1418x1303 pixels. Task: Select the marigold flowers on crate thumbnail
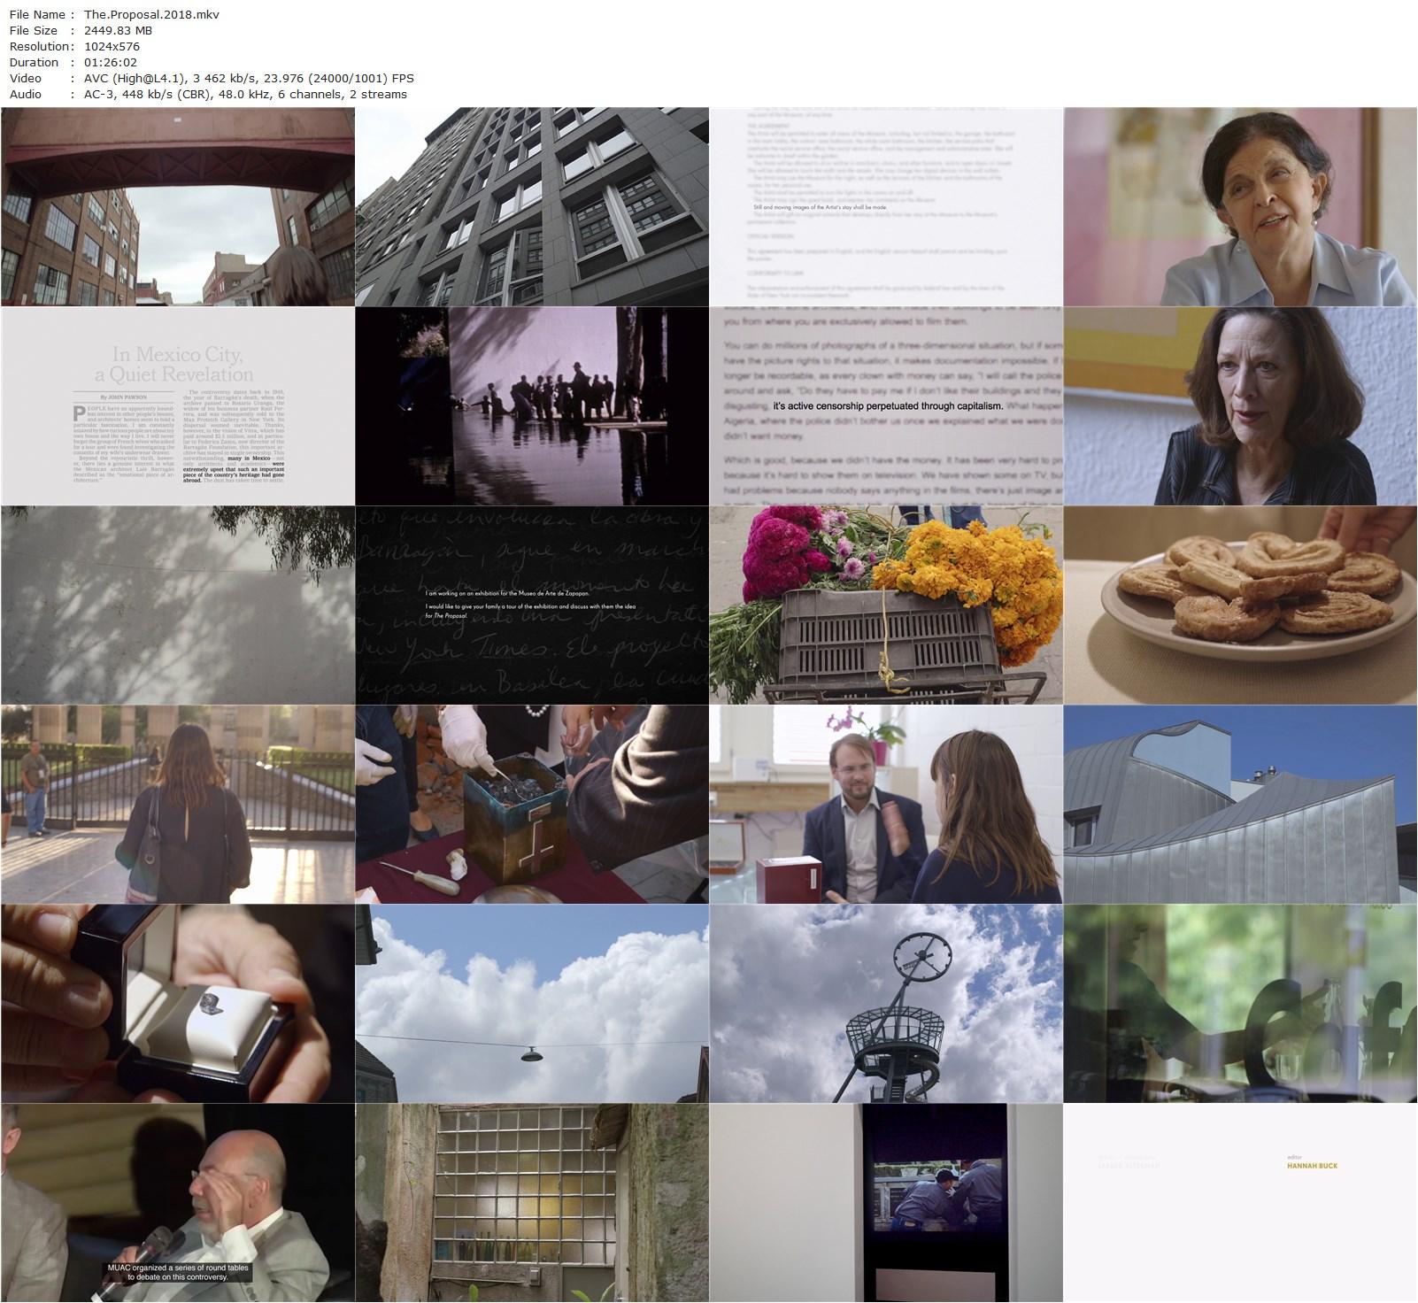[x=886, y=605]
